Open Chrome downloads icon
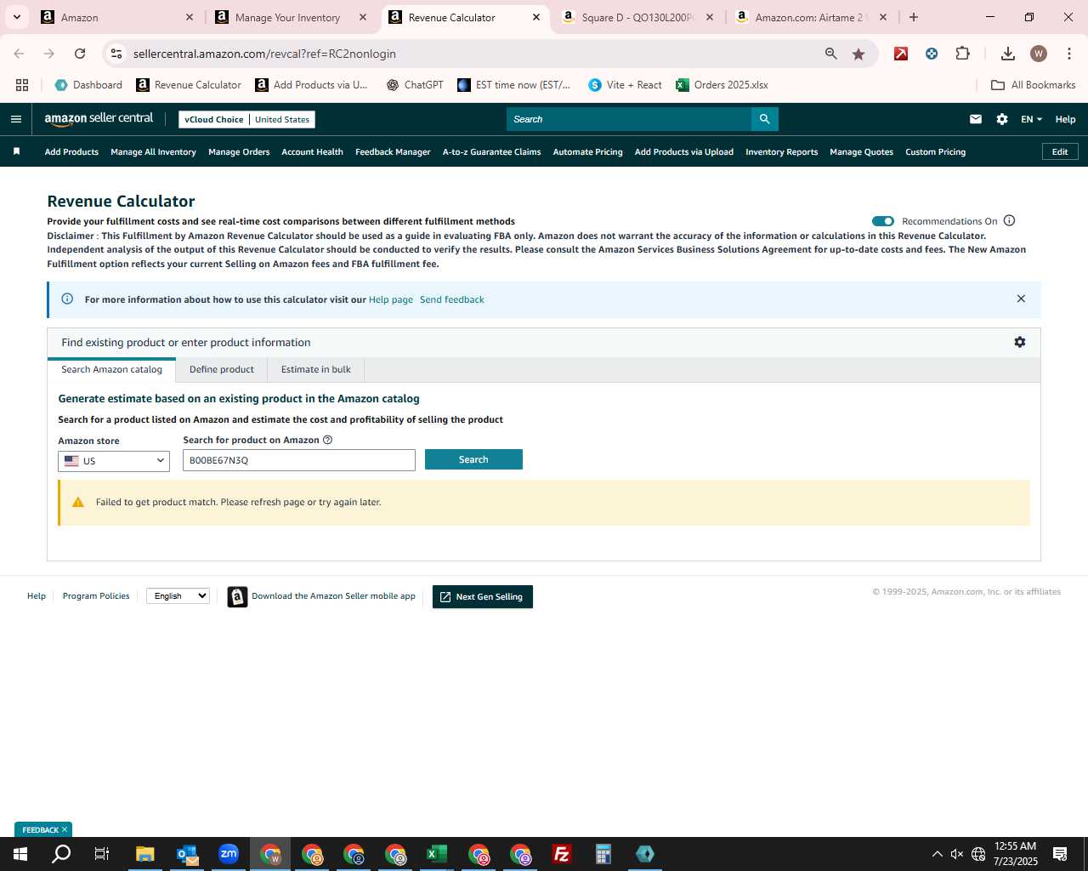This screenshot has height=871, width=1088. tap(1007, 54)
